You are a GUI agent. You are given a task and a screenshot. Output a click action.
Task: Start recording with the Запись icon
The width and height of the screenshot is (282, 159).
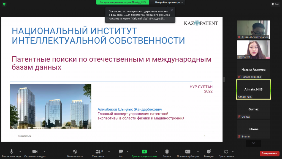167,152
